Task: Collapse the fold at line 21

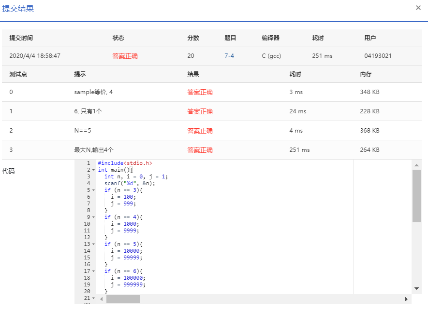Action: click(93, 298)
